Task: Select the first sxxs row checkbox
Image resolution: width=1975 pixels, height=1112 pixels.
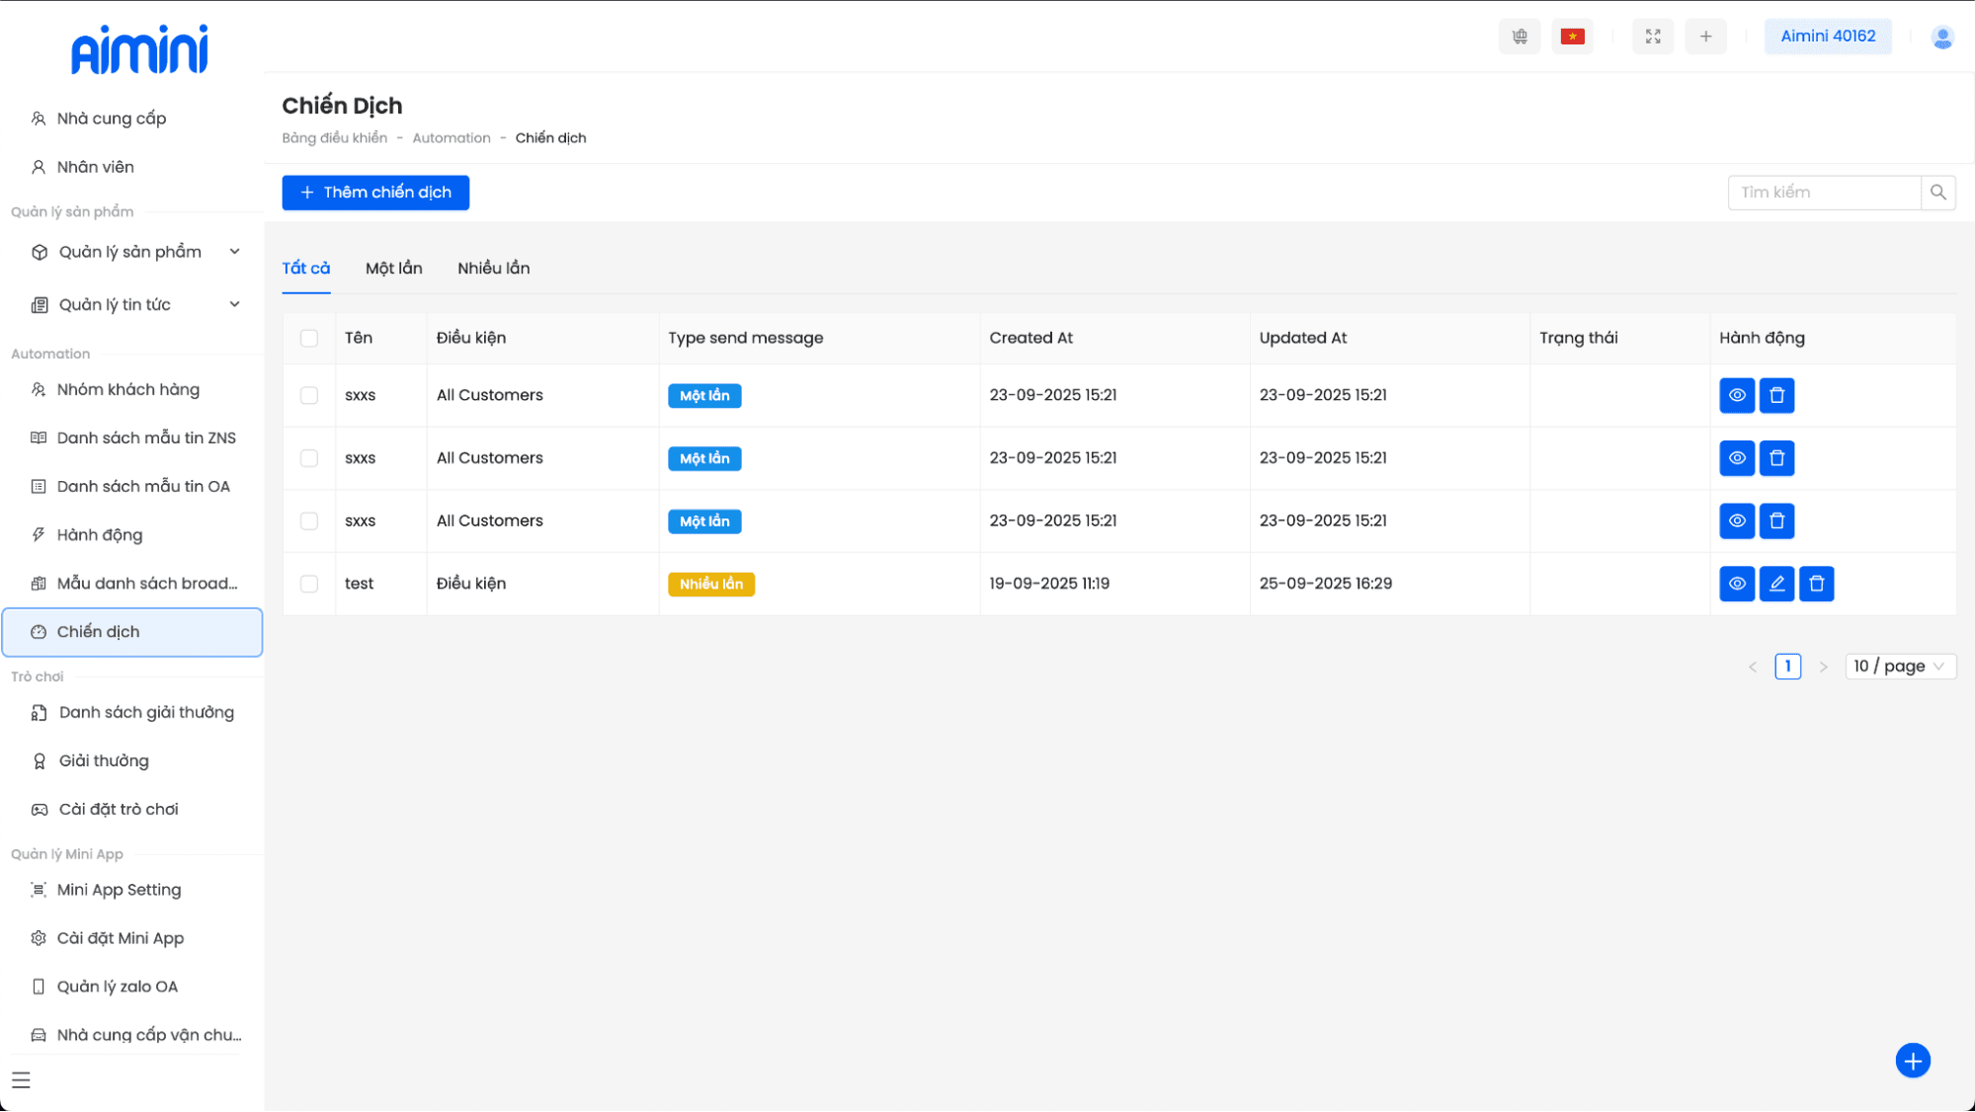Action: [309, 395]
